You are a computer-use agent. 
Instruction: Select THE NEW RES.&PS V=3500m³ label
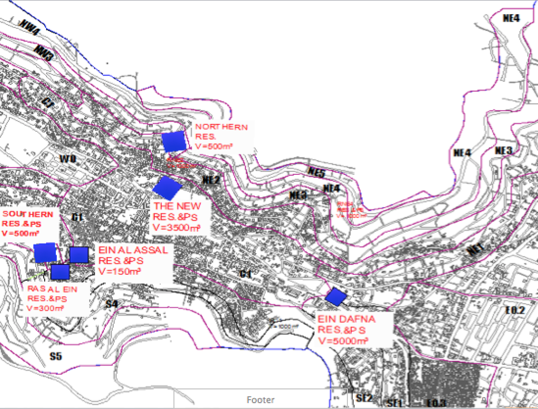pyautogui.click(x=181, y=217)
